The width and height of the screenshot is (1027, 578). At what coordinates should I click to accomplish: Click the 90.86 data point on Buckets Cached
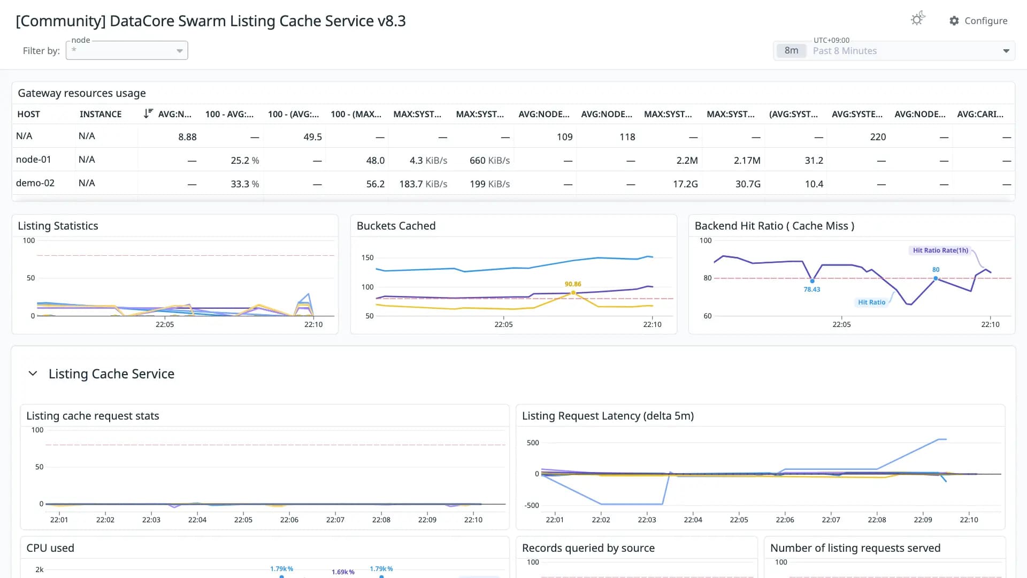click(x=573, y=293)
